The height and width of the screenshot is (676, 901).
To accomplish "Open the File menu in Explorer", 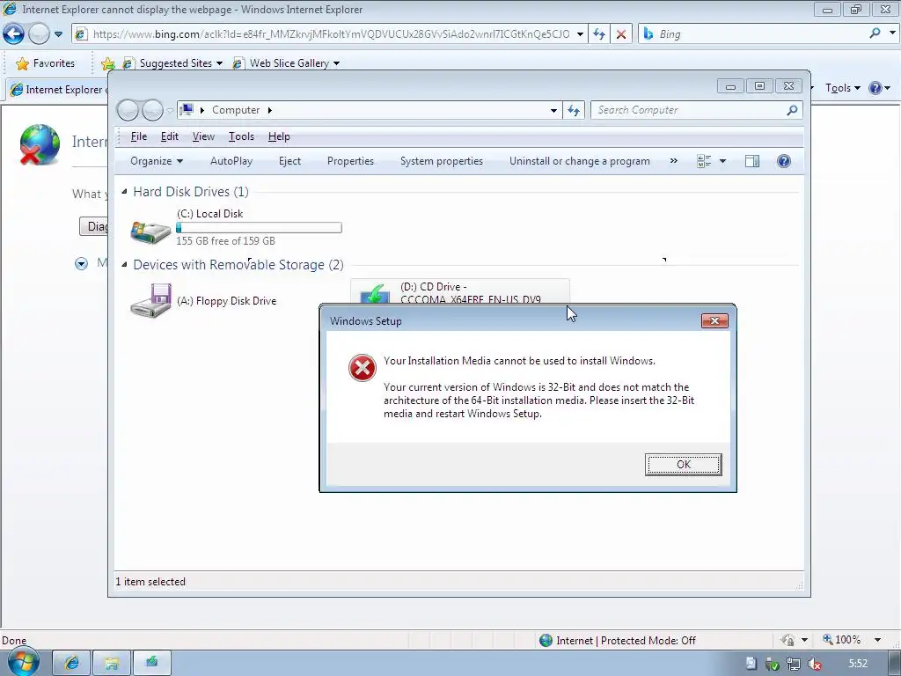I will (x=138, y=136).
